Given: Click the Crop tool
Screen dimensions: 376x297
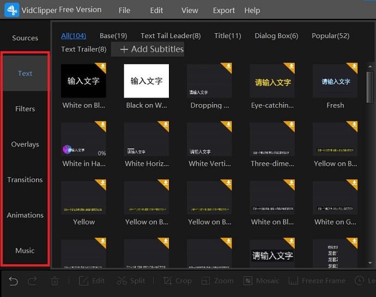Looking at the screenshot, I should pos(178,281).
